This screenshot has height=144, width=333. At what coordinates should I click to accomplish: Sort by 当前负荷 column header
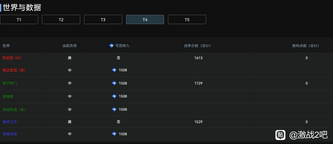70,46
